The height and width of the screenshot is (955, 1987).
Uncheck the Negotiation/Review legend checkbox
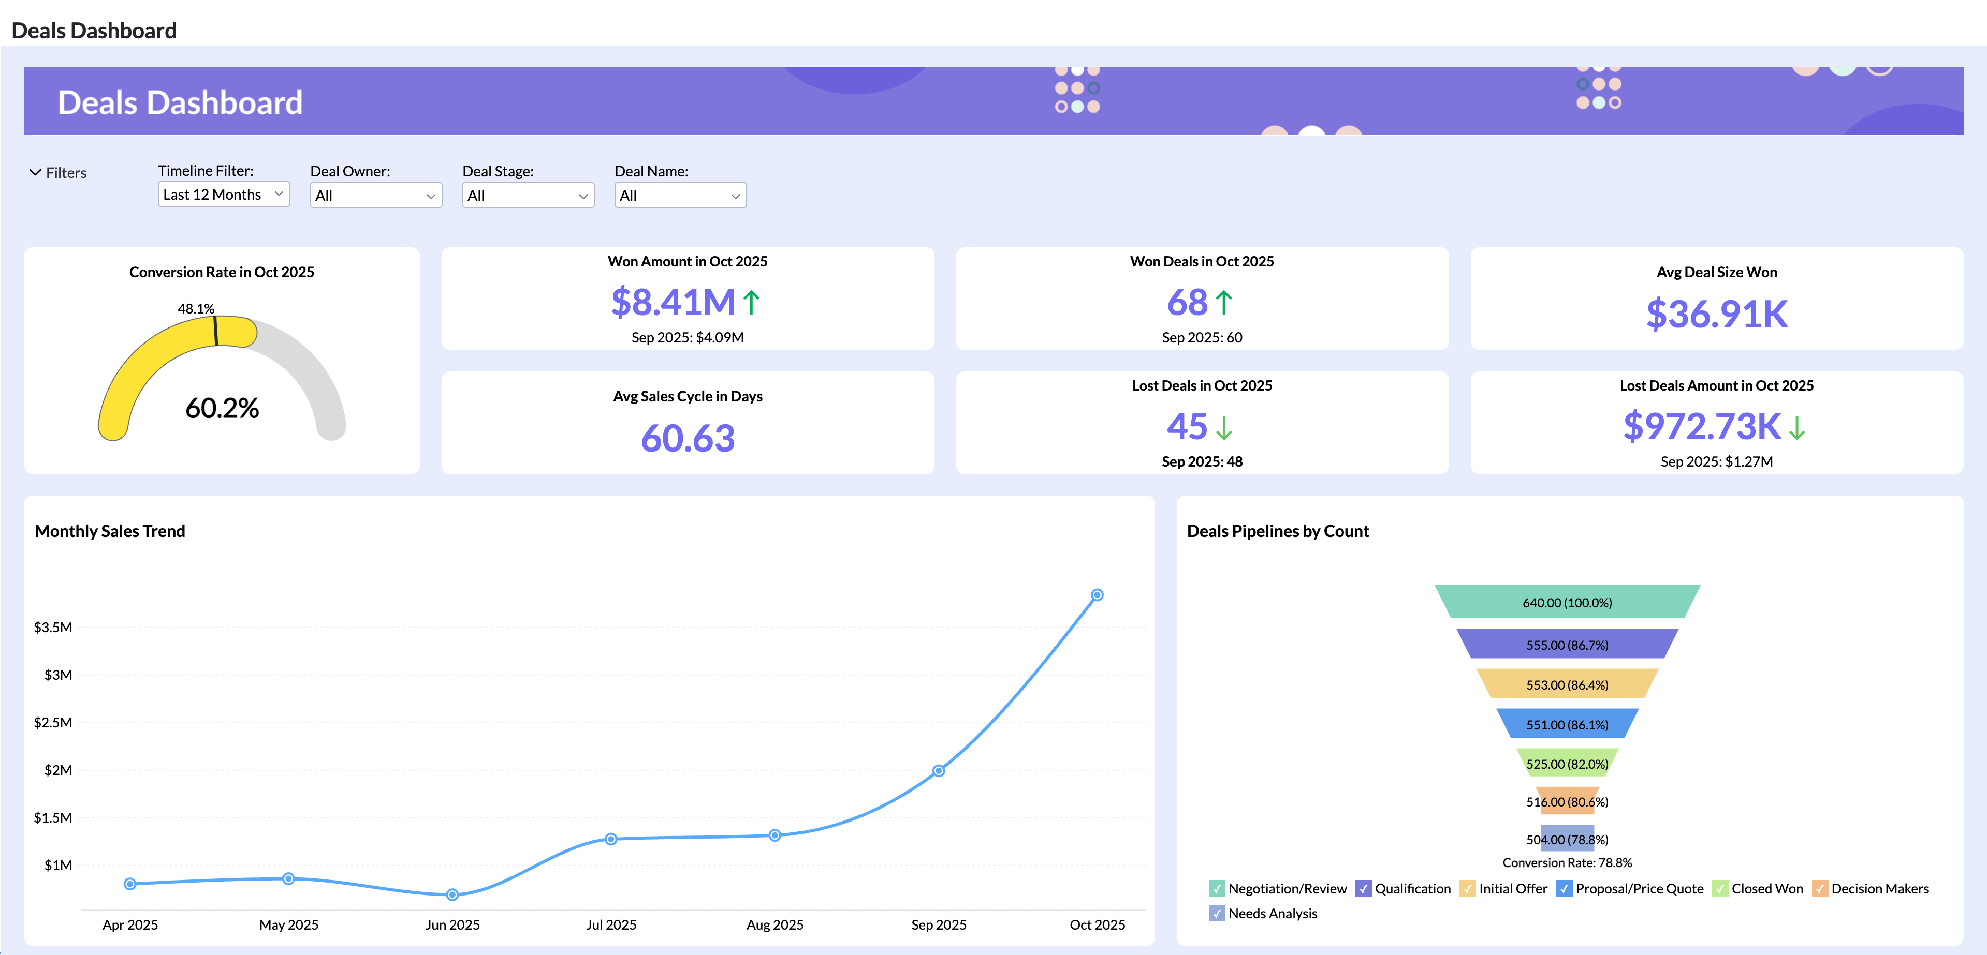(x=1217, y=888)
